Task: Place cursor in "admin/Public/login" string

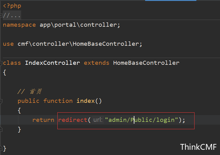Action: click(142, 120)
